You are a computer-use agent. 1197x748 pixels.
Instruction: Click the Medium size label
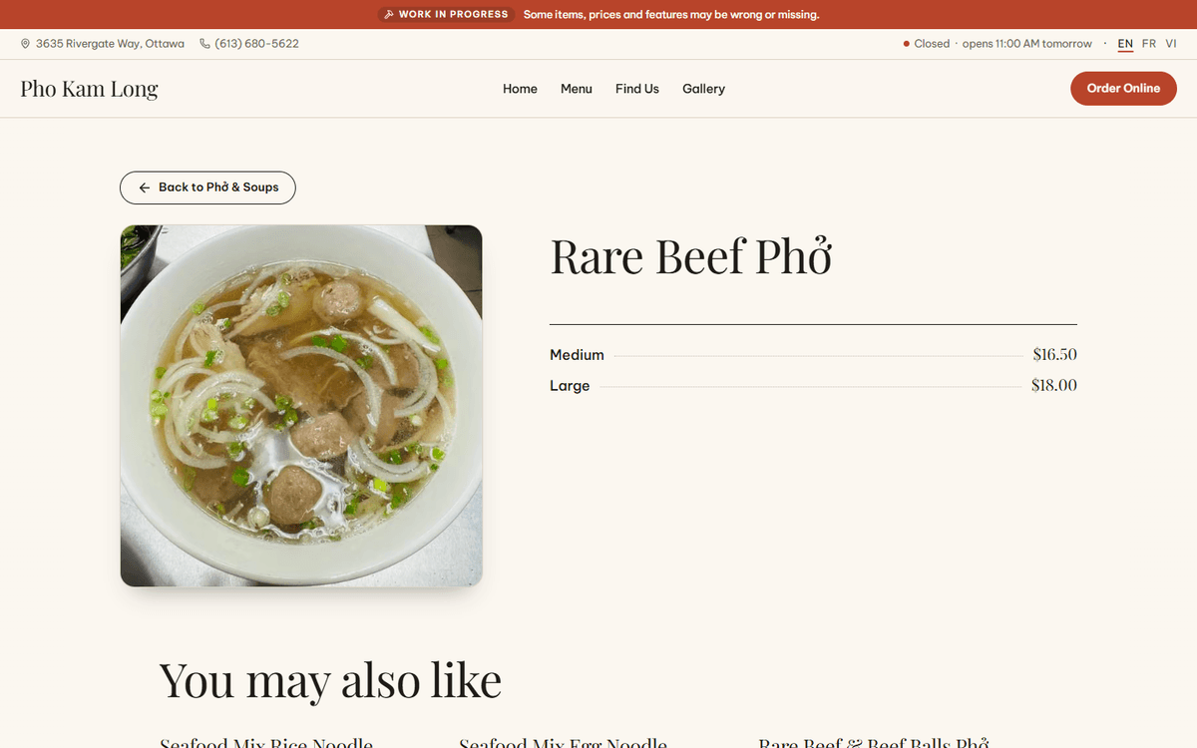coord(577,355)
